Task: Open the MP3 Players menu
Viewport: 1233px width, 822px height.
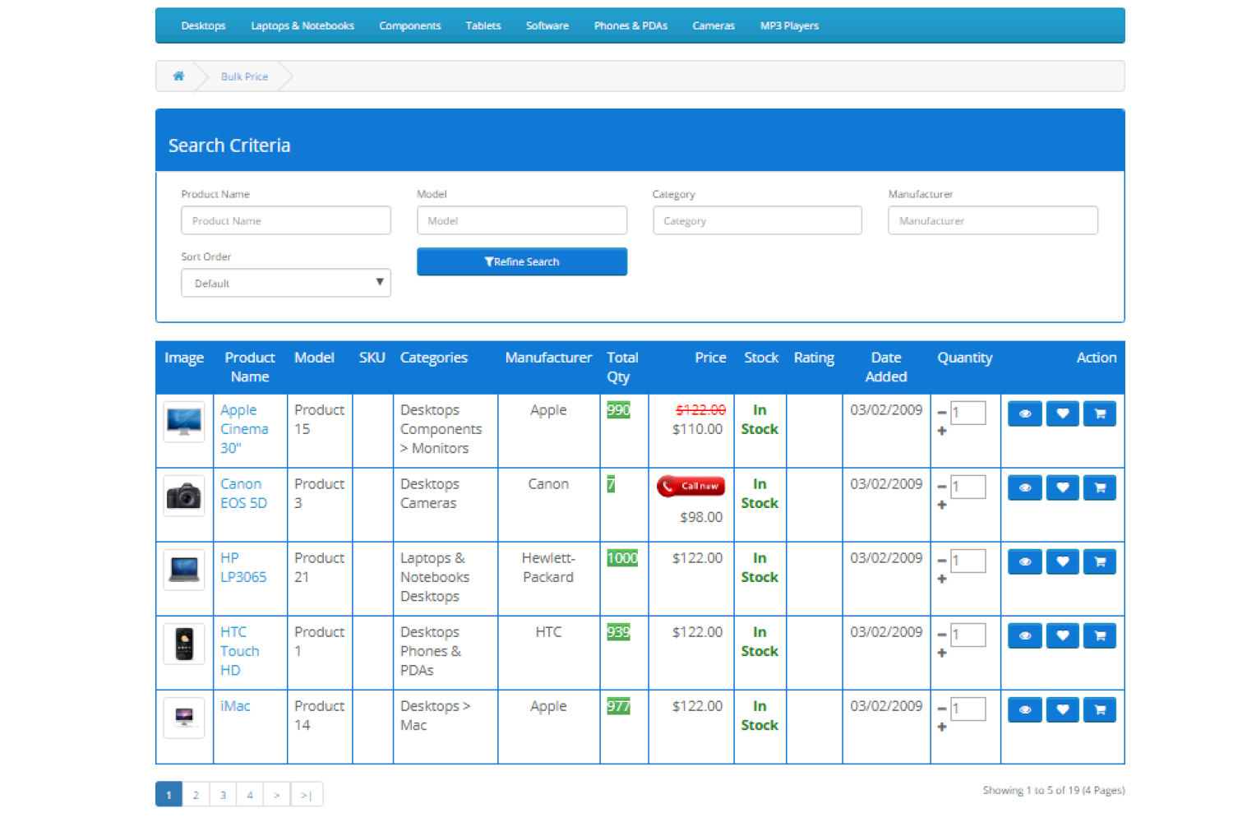Action: 789,25
